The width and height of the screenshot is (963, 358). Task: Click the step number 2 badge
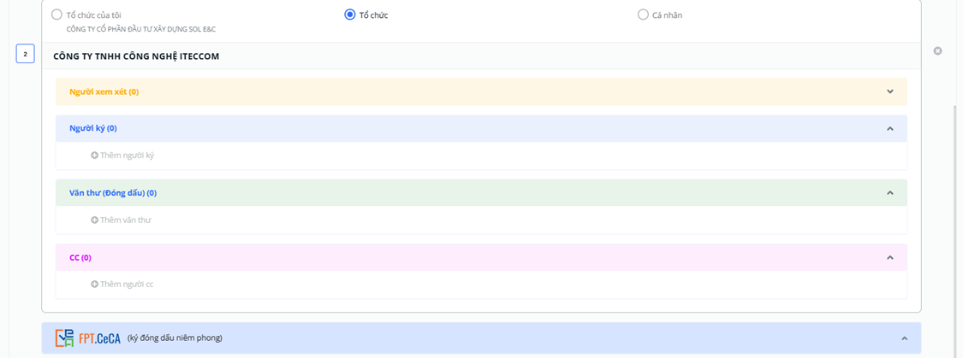tap(26, 55)
